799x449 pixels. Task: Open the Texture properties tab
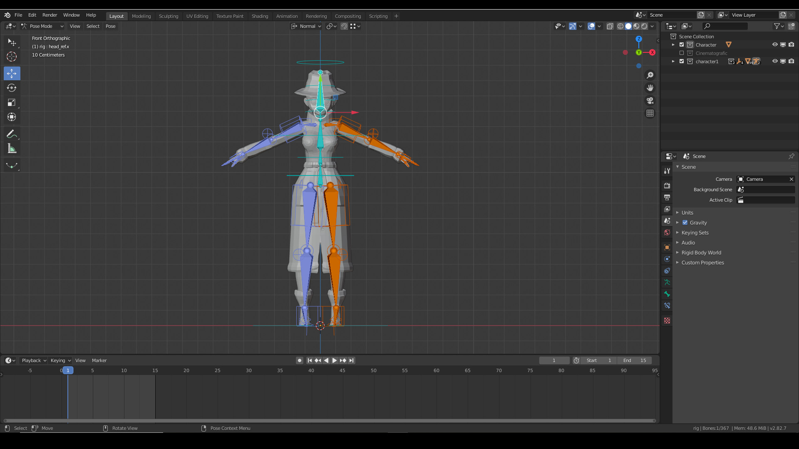point(667,321)
